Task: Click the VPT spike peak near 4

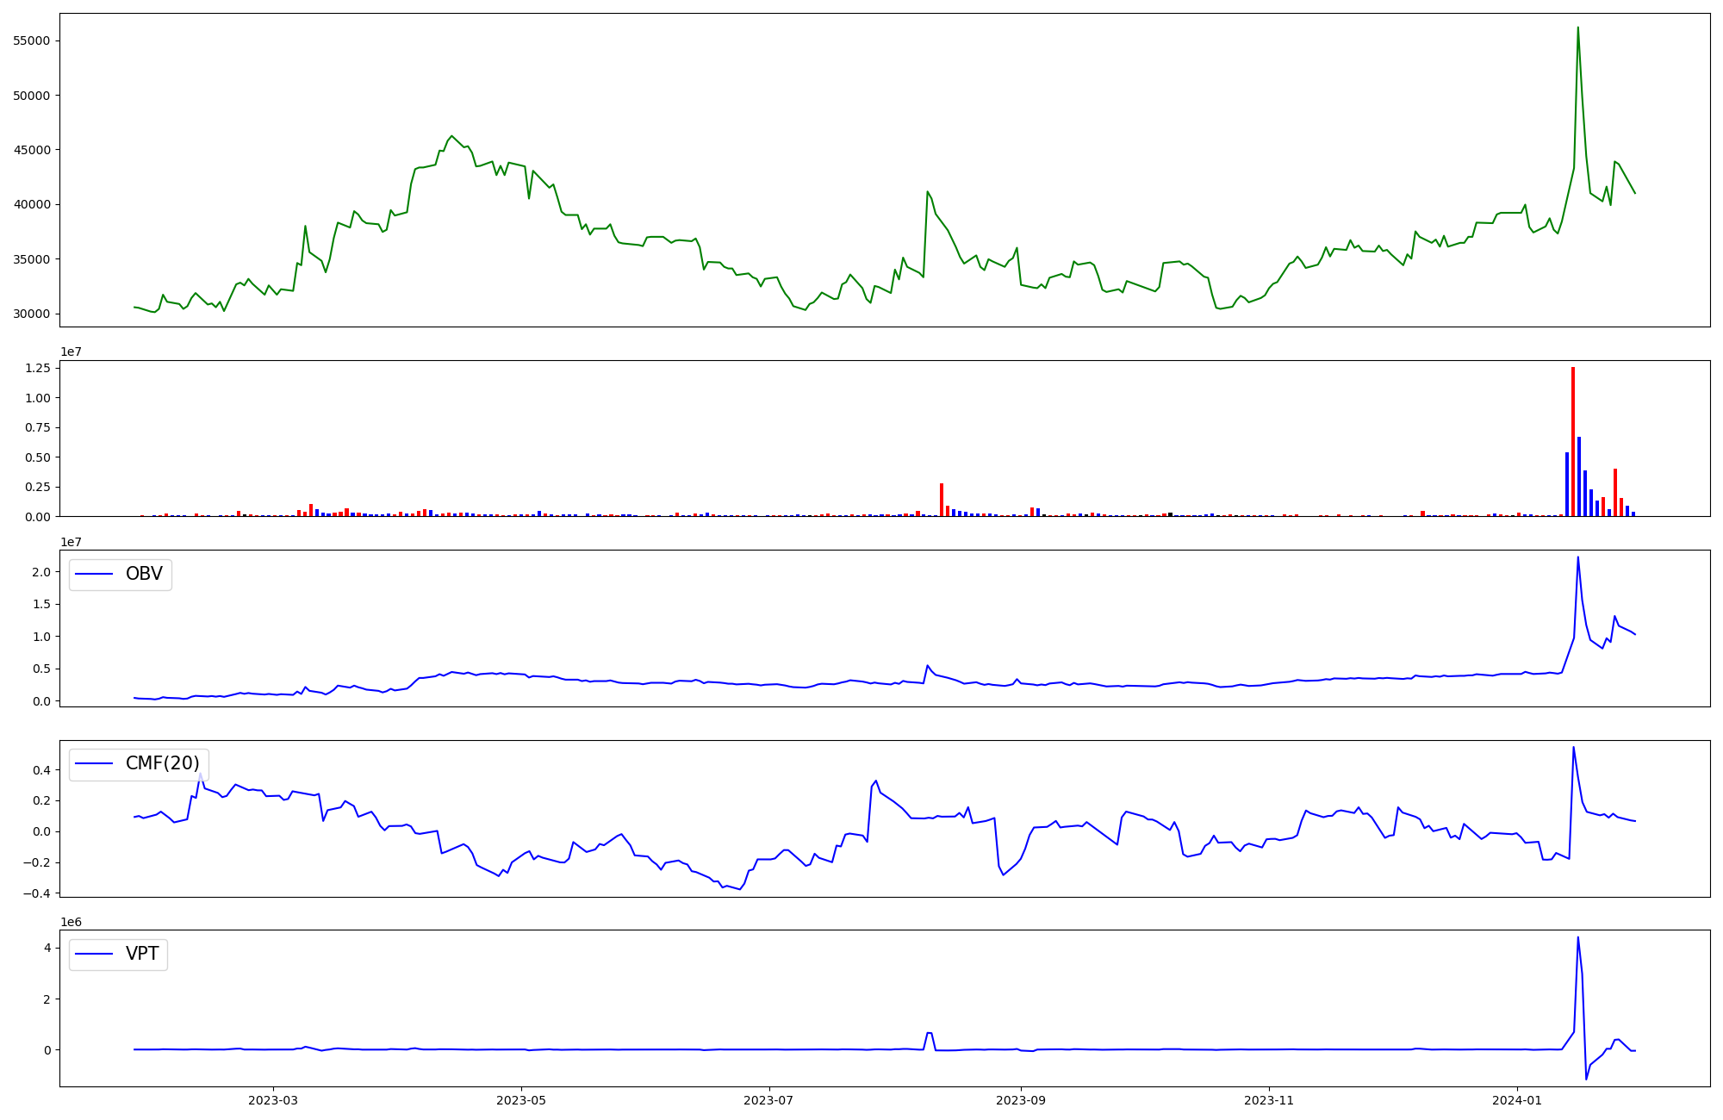Action: pyautogui.click(x=1577, y=938)
